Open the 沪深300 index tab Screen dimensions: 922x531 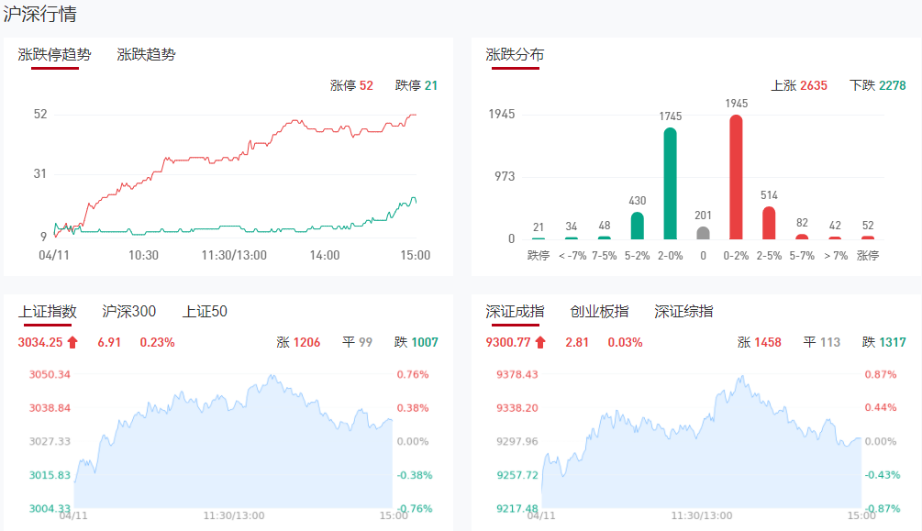click(x=128, y=312)
